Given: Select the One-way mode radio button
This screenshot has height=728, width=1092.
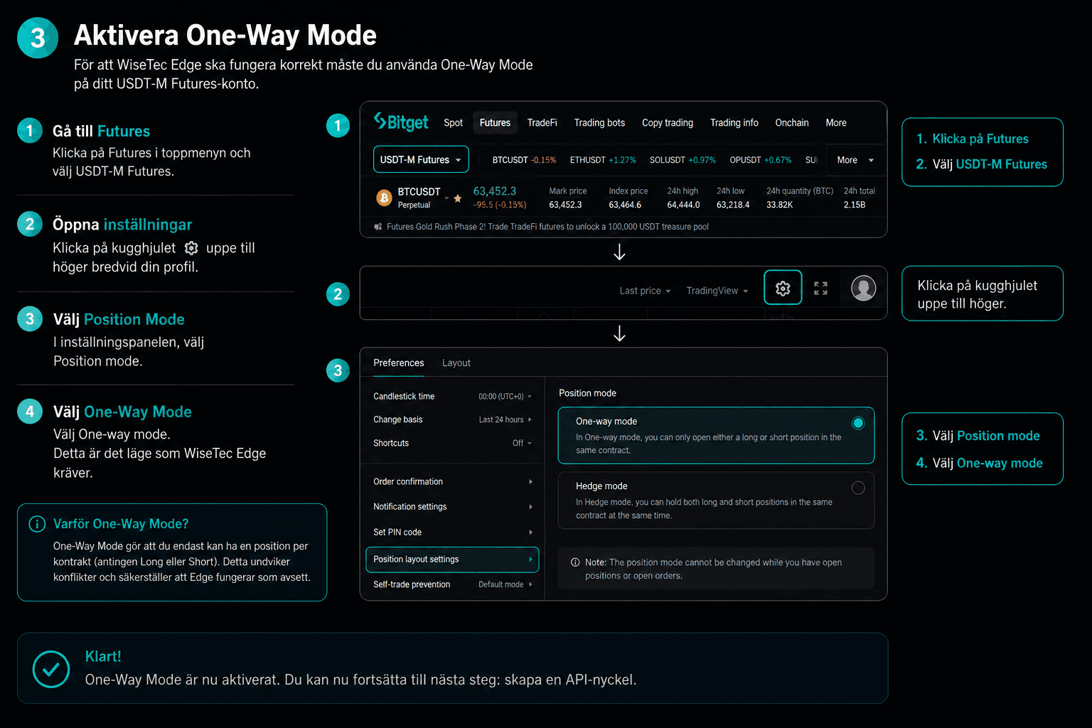Looking at the screenshot, I should (858, 423).
